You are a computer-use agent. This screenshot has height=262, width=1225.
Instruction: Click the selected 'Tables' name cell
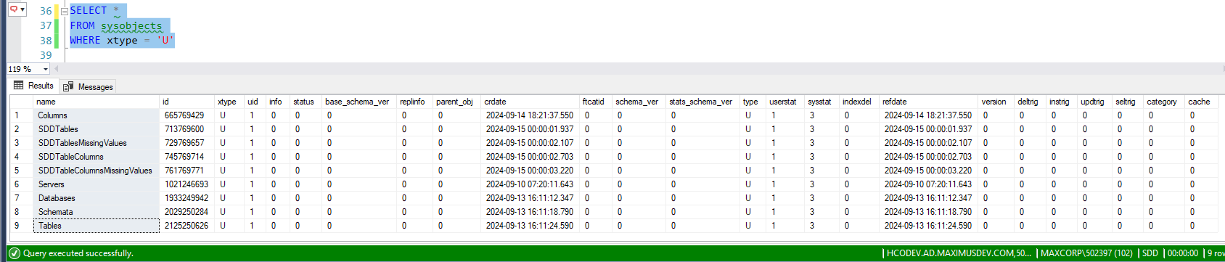[96, 226]
